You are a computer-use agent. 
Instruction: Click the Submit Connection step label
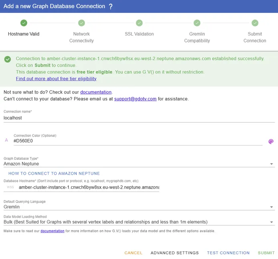[x=255, y=37]
